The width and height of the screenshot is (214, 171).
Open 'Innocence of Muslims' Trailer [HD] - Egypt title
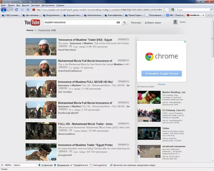pyautogui.click(x=85, y=40)
